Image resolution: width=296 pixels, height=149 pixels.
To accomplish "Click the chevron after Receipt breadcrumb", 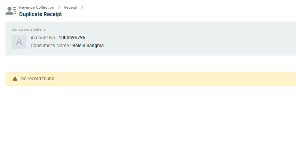I will point(82,7).
